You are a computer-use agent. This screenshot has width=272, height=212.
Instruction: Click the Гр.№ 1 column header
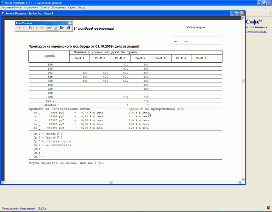(x=80, y=58)
